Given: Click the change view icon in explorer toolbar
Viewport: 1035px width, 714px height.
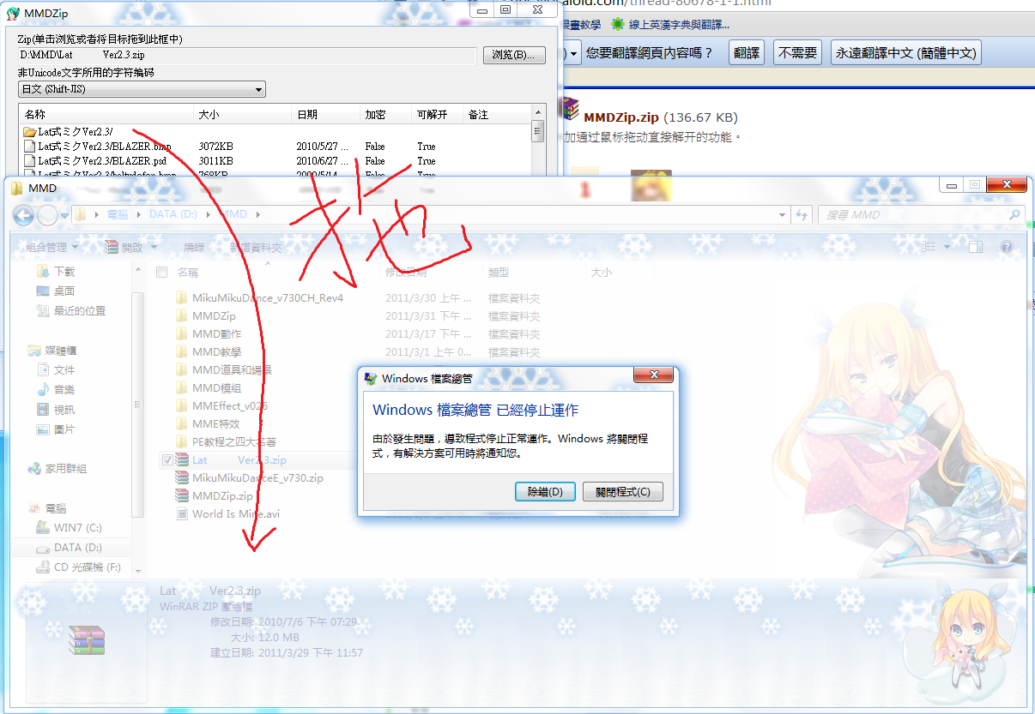Looking at the screenshot, I should [x=928, y=247].
